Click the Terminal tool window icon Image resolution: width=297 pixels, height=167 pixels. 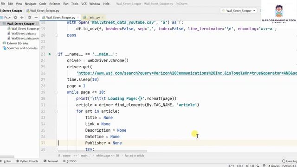click(x=45, y=161)
